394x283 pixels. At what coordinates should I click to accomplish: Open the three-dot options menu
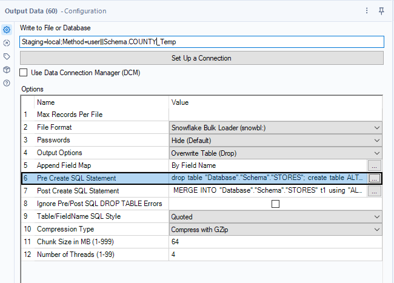point(367,10)
